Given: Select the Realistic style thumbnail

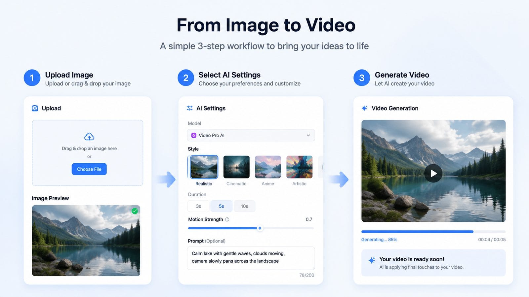Looking at the screenshot, I should click(x=204, y=167).
